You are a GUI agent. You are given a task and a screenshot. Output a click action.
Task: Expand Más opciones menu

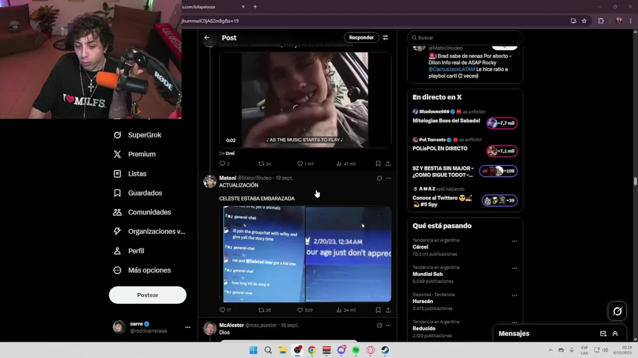tap(143, 270)
